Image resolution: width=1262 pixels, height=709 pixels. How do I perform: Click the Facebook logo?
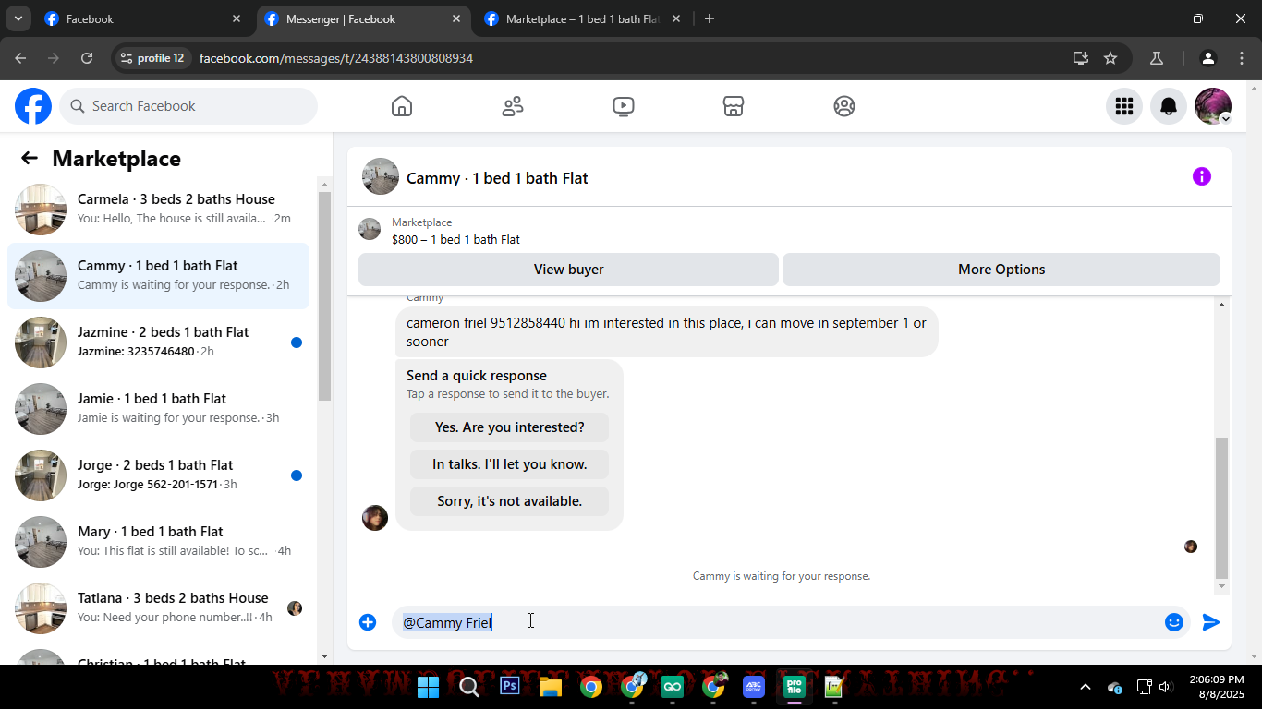pyautogui.click(x=33, y=106)
